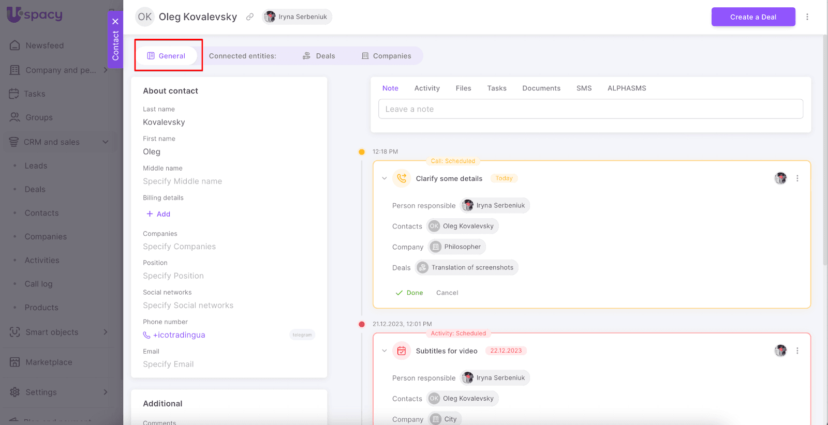This screenshot has height=425, width=828.
Task: Expand the Settings submenu
Action: 106,392
